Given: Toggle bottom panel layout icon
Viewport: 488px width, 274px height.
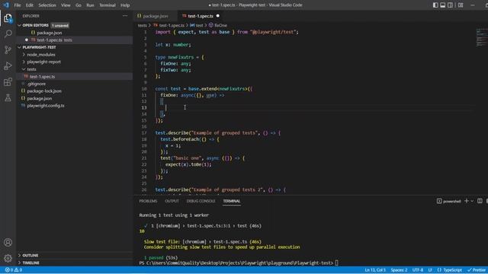Looking at the screenshot, I should (442, 5).
